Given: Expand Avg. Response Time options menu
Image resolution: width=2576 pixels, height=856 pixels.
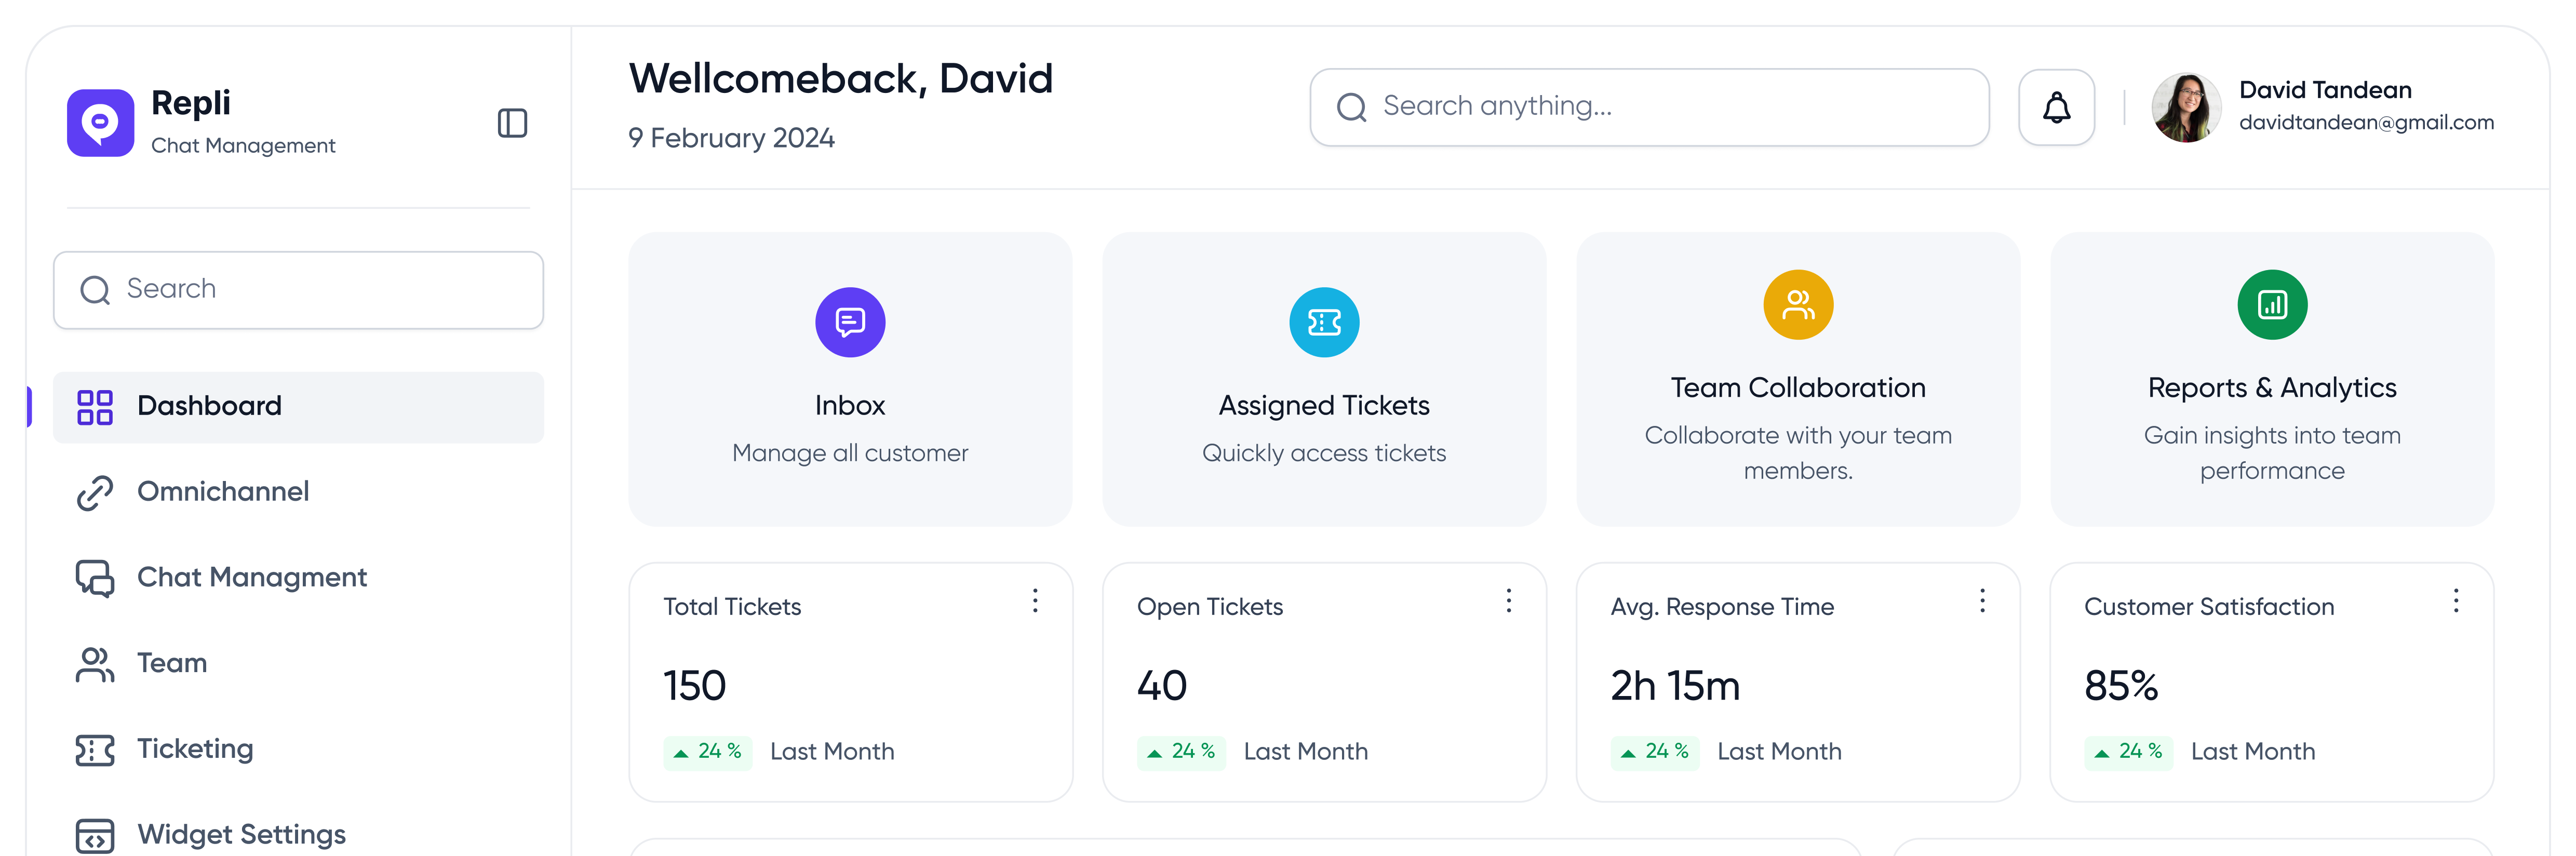Looking at the screenshot, I should (x=1982, y=601).
